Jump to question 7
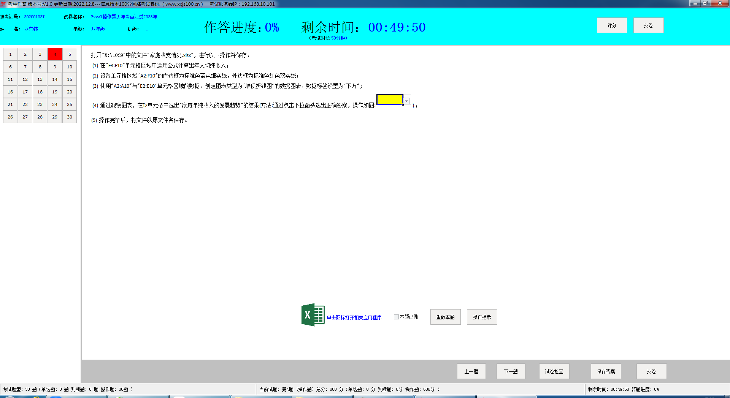This screenshot has width=730, height=398. 25,67
